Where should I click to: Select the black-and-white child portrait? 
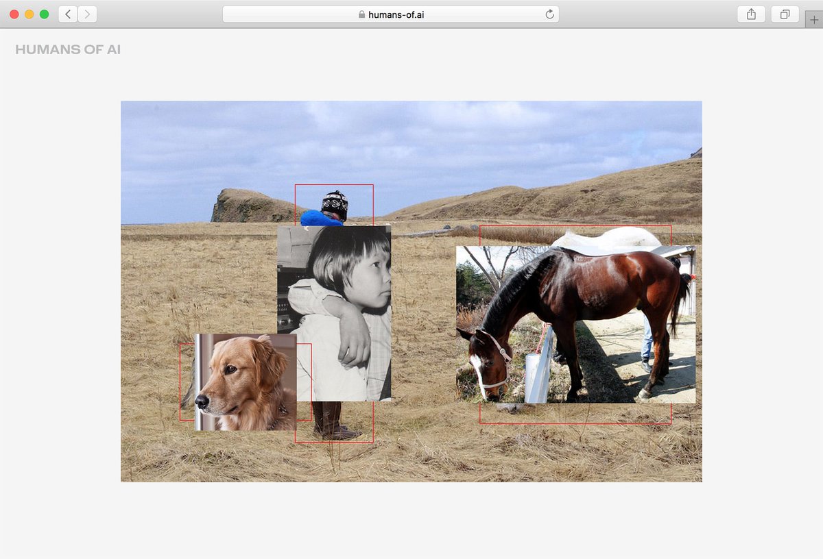click(343, 308)
